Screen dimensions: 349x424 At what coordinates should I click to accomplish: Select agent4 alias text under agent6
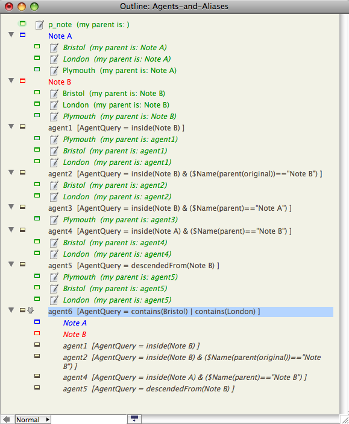coord(185,377)
